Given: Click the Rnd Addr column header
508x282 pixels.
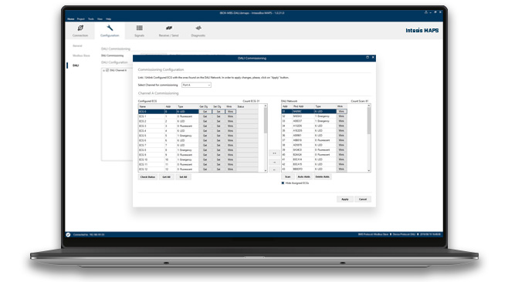Looking at the screenshot, I should 303,106.
